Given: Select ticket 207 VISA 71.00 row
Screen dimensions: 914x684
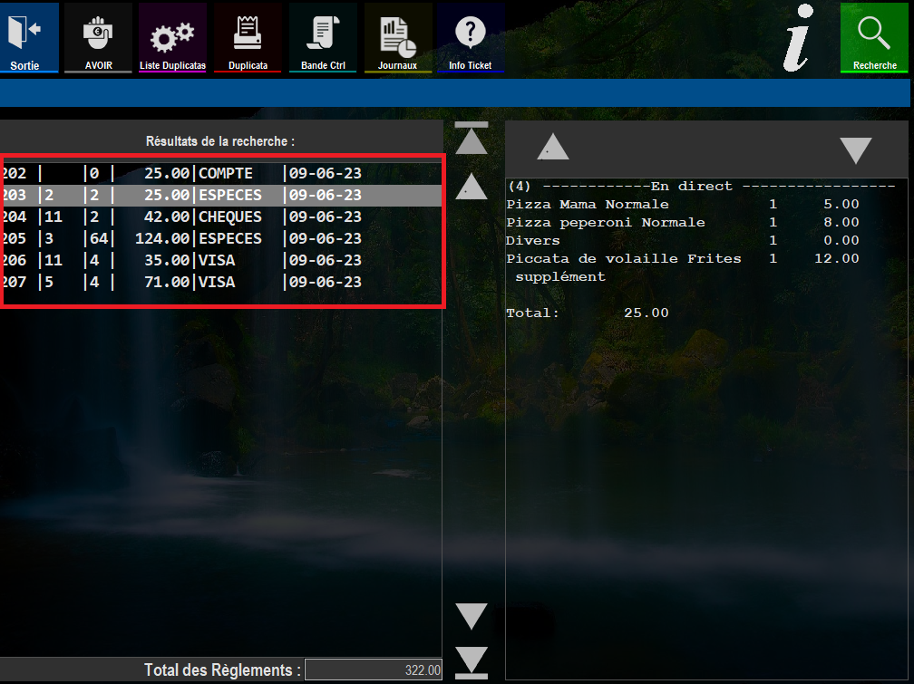Looking at the screenshot, I should coord(221,283).
